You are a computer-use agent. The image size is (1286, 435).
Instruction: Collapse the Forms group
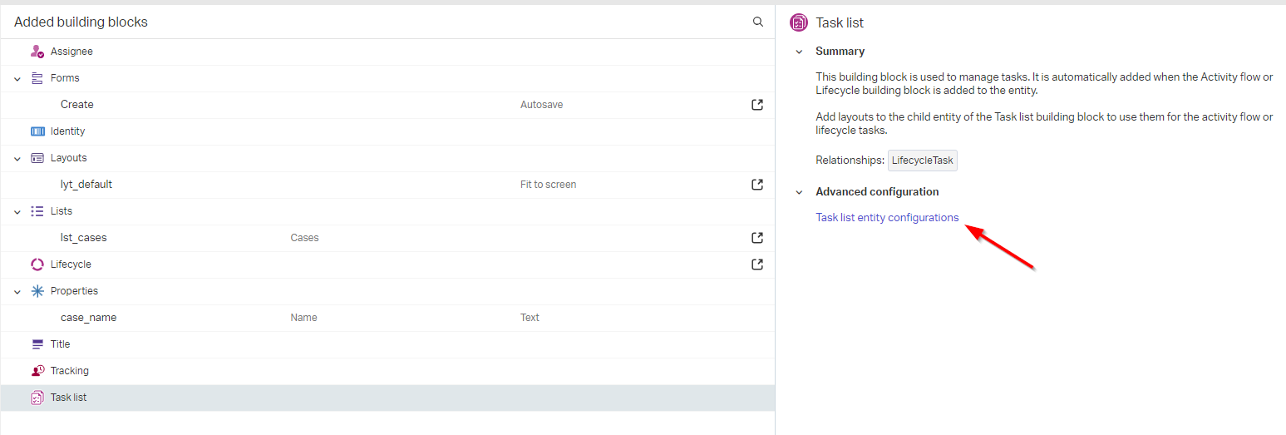pos(17,78)
